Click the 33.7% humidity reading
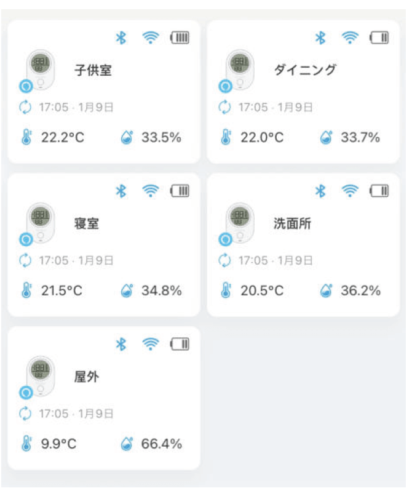Viewport: 412px width, 496px height. point(360,137)
